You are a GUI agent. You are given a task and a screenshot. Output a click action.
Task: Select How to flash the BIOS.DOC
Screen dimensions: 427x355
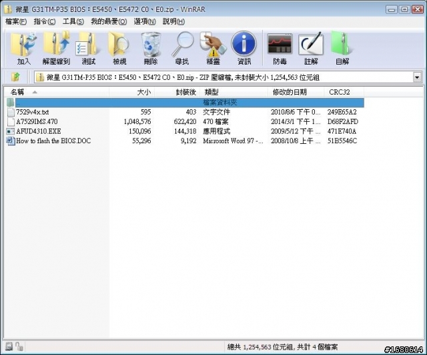(53, 141)
